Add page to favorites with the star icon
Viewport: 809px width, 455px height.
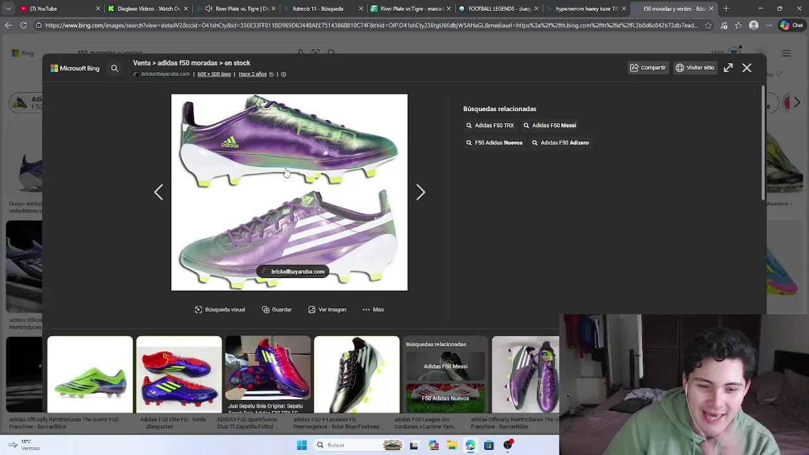click(709, 25)
